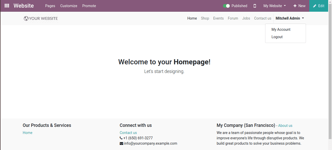Click the mobile preview phone icon
The width and height of the screenshot is (332, 150).
pyautogui.click(x=255, y=6)
